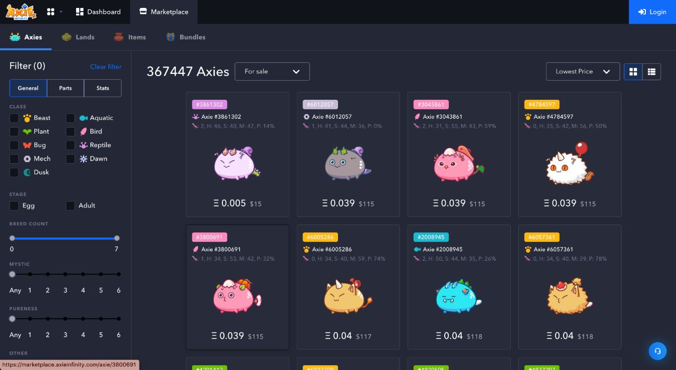Click the Dashboard grid icon
Image resolution: width=676 pixels, height=370 pixels.
click(x=80, y=12)
